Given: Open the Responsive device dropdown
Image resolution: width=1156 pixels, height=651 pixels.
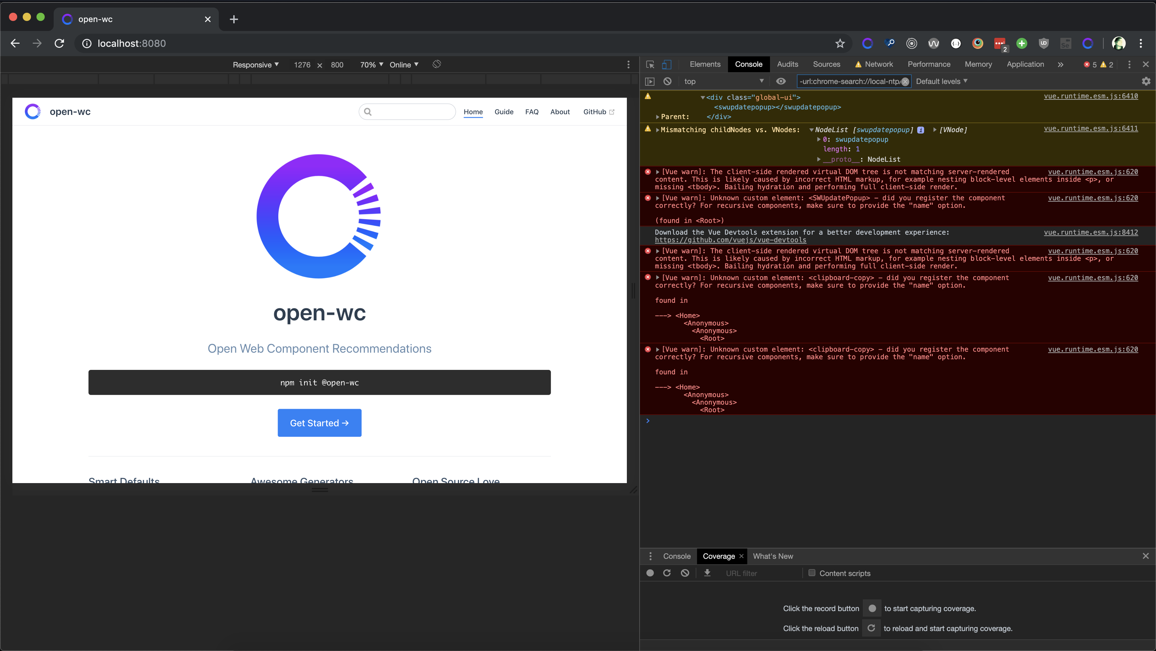Looking at the screenshot, I should (255, 65).
